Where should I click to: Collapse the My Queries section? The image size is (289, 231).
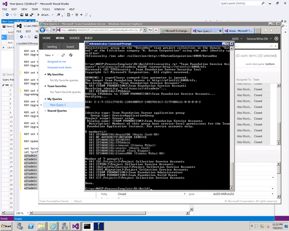45,99
